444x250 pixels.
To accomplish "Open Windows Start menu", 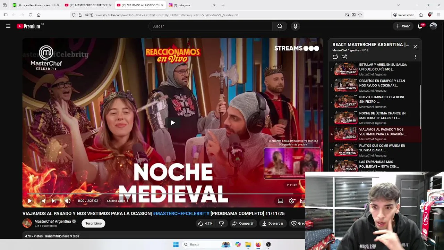I will pyautogui.click(x=176, y=244).
